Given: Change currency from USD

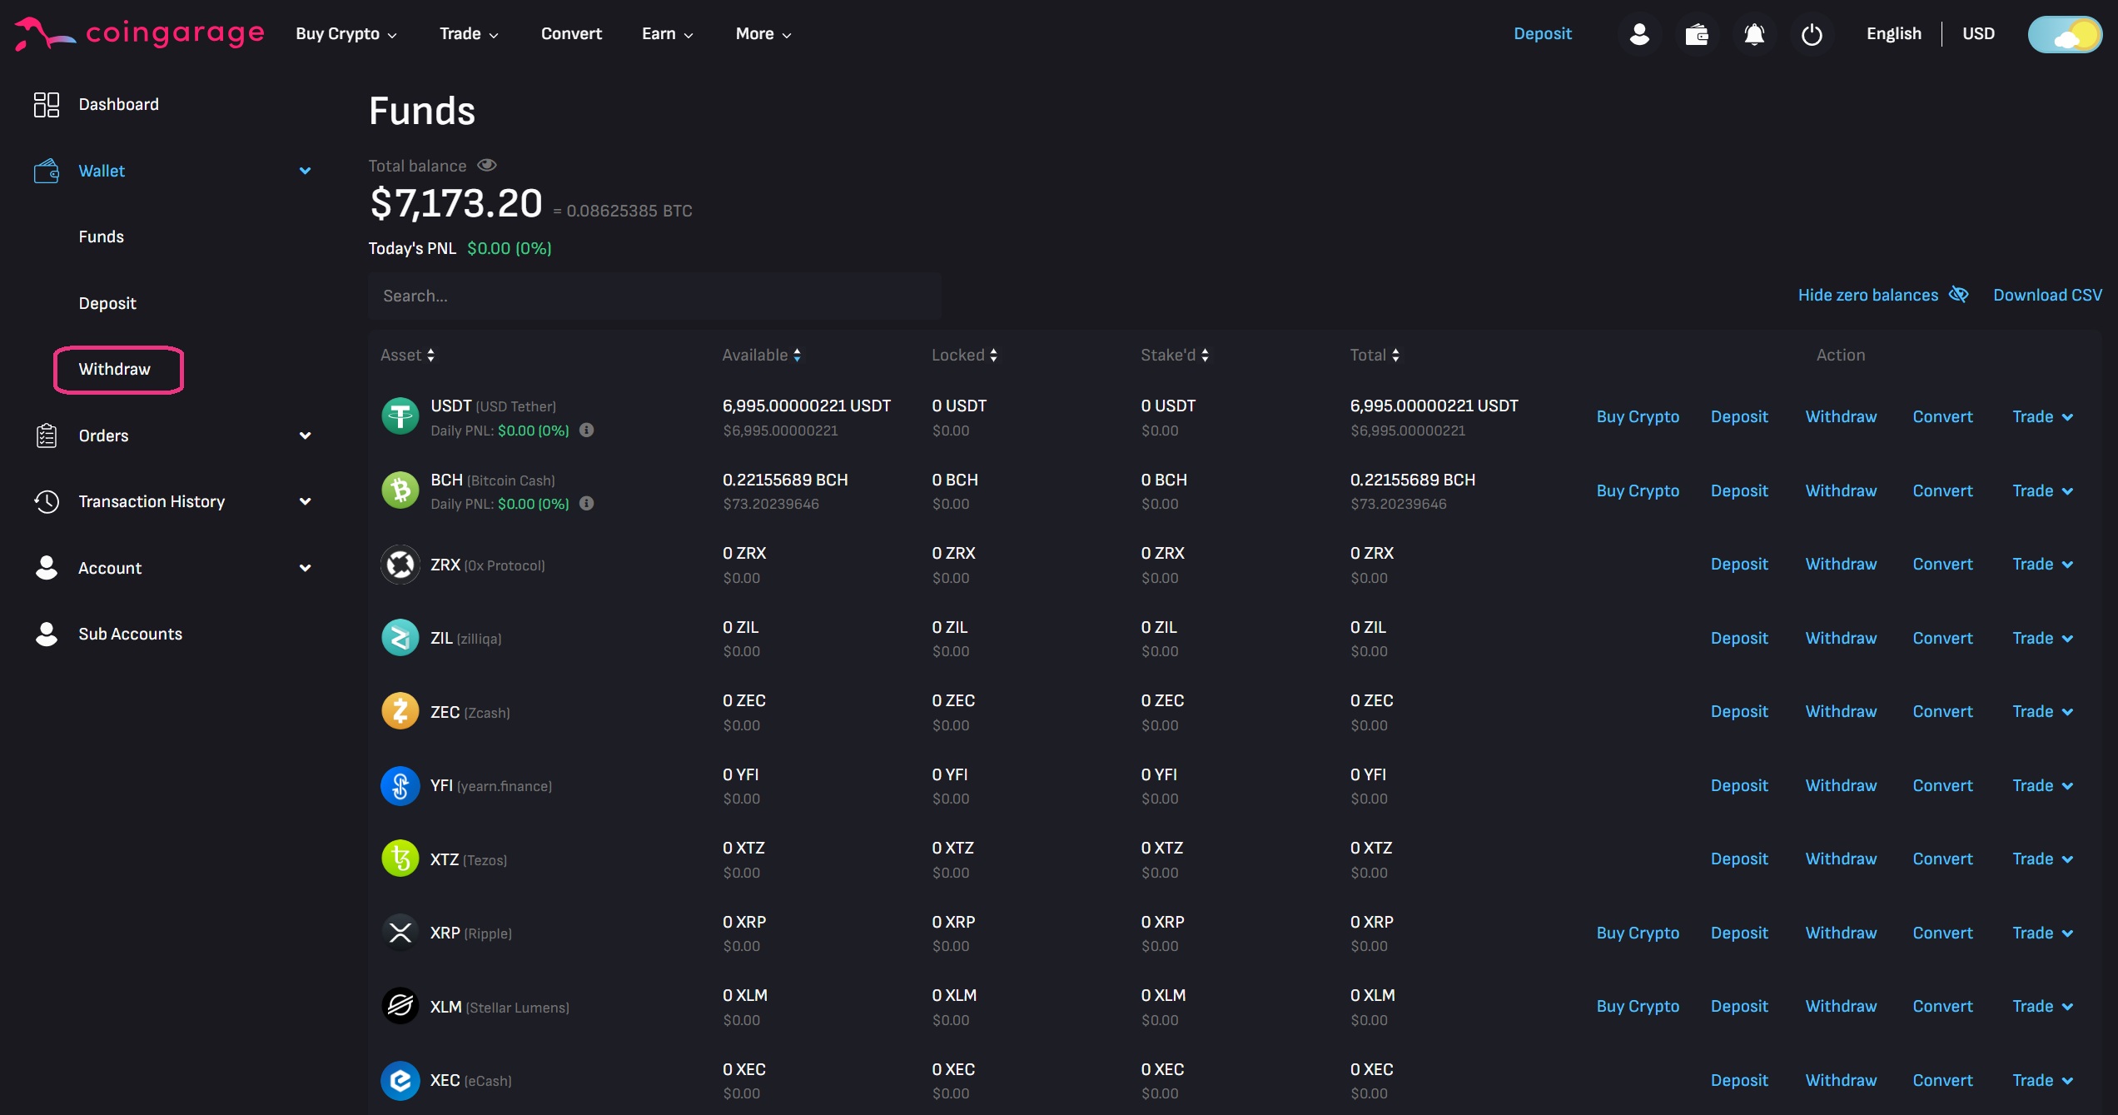Looking at the screenshot, I should pyautogui.click(x=1978, y=33).
